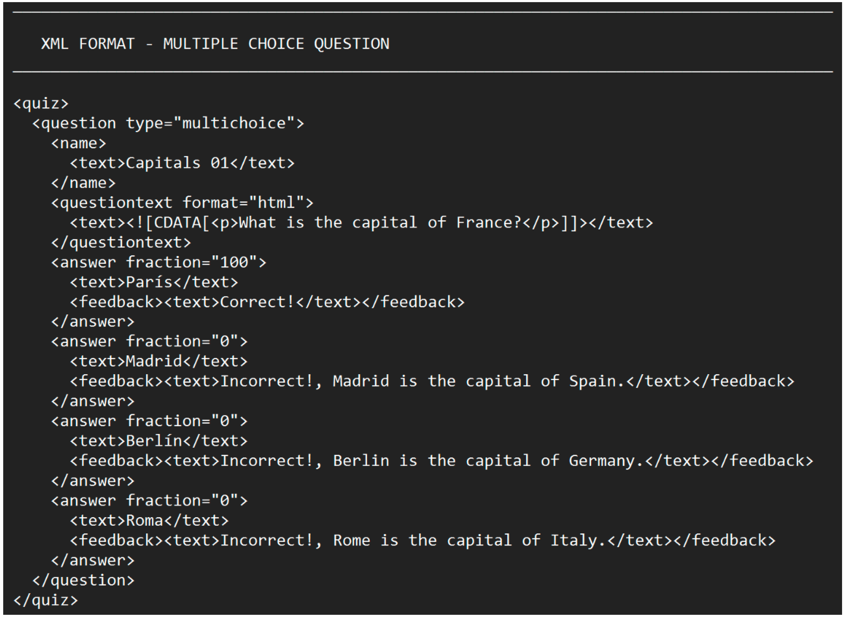Click the Roma answer text line

(x=149, y=521)
